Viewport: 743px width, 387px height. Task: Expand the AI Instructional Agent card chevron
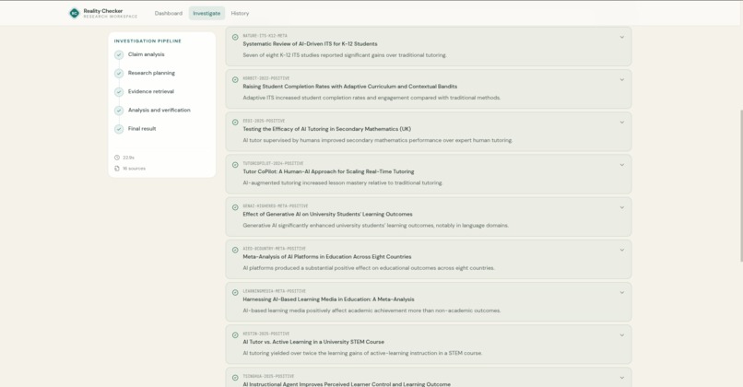[x=621, y=378]
